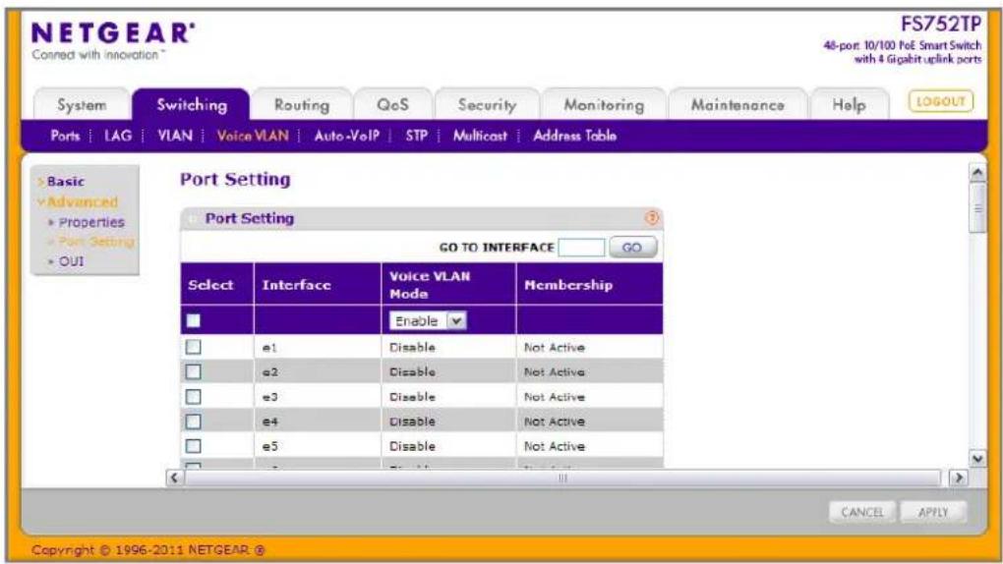
Task: Select the checkbox for interface e1
Action: [x=193, y=347]
